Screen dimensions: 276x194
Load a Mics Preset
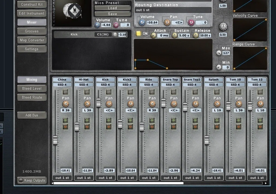point(113,8)
